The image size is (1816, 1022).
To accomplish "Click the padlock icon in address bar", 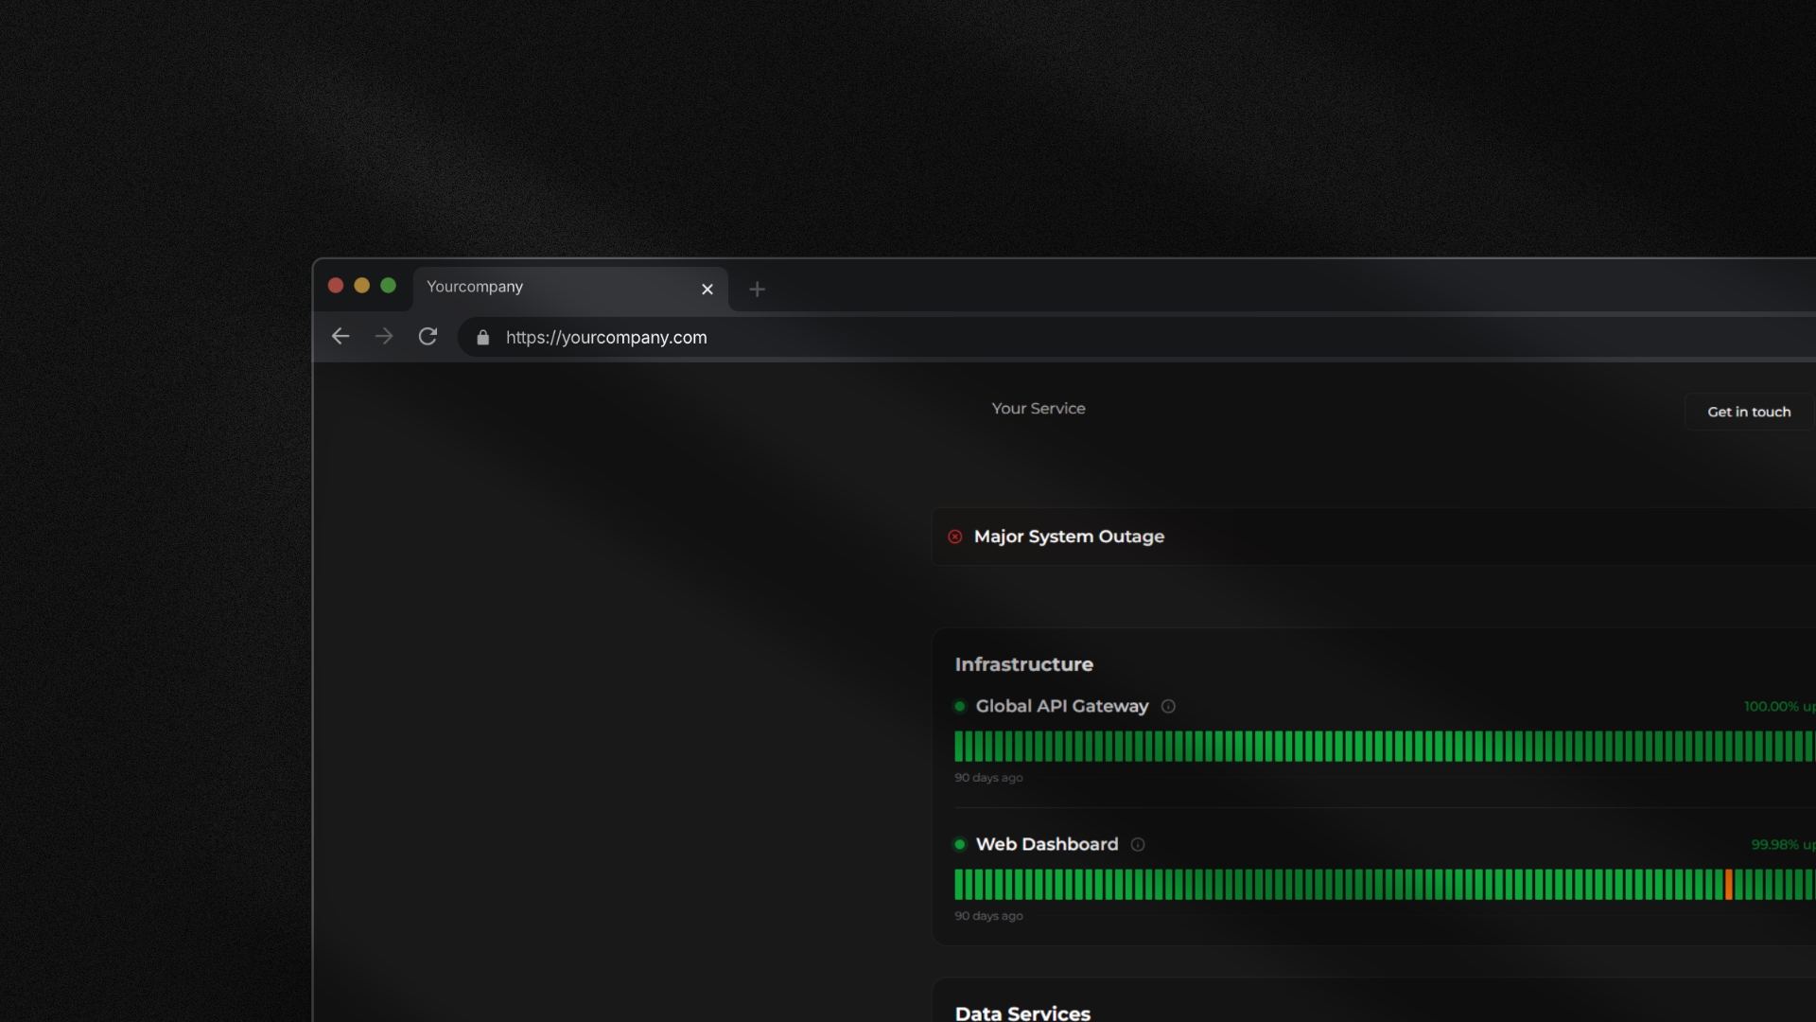I will tap(483, 338).
